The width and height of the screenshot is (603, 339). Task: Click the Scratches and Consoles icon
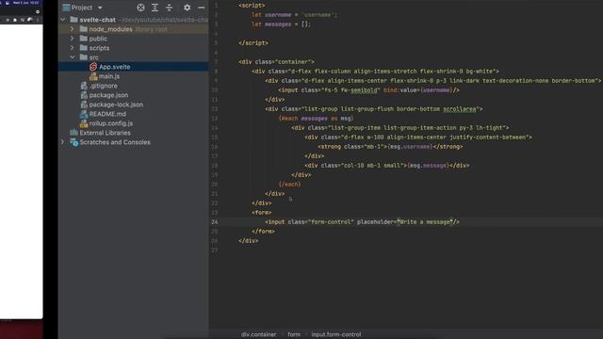(74, 142)
